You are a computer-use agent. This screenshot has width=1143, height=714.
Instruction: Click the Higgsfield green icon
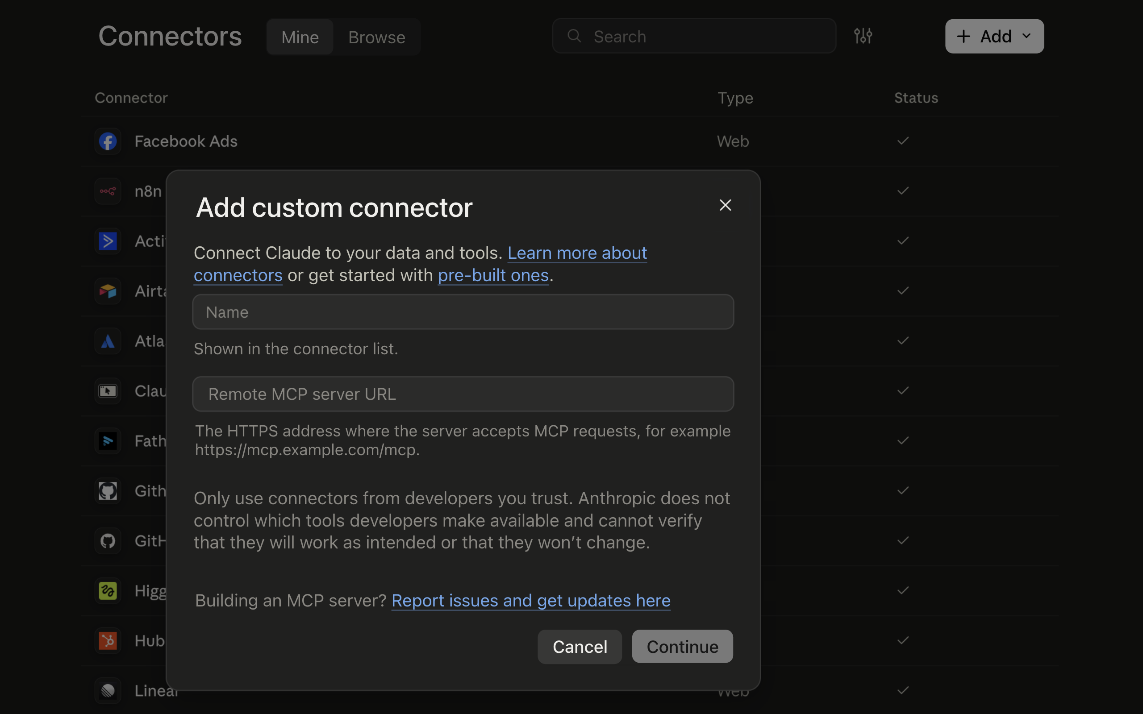pos(108,591)
